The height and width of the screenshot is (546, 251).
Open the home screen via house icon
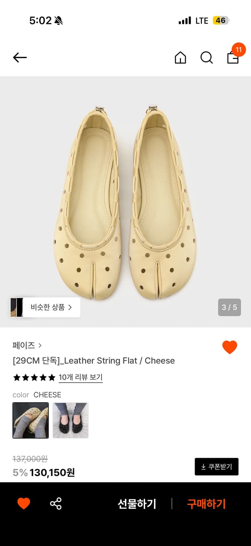(x=180, y=58)
